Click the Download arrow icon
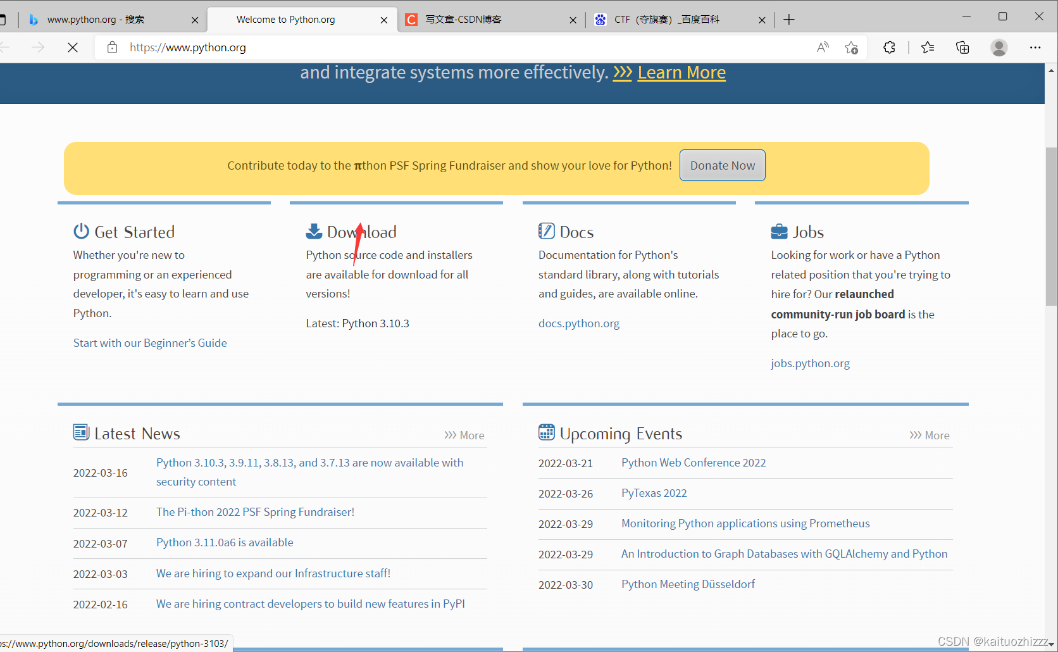The width and height of the screenshot is (1058, 652). coord(314,231)
